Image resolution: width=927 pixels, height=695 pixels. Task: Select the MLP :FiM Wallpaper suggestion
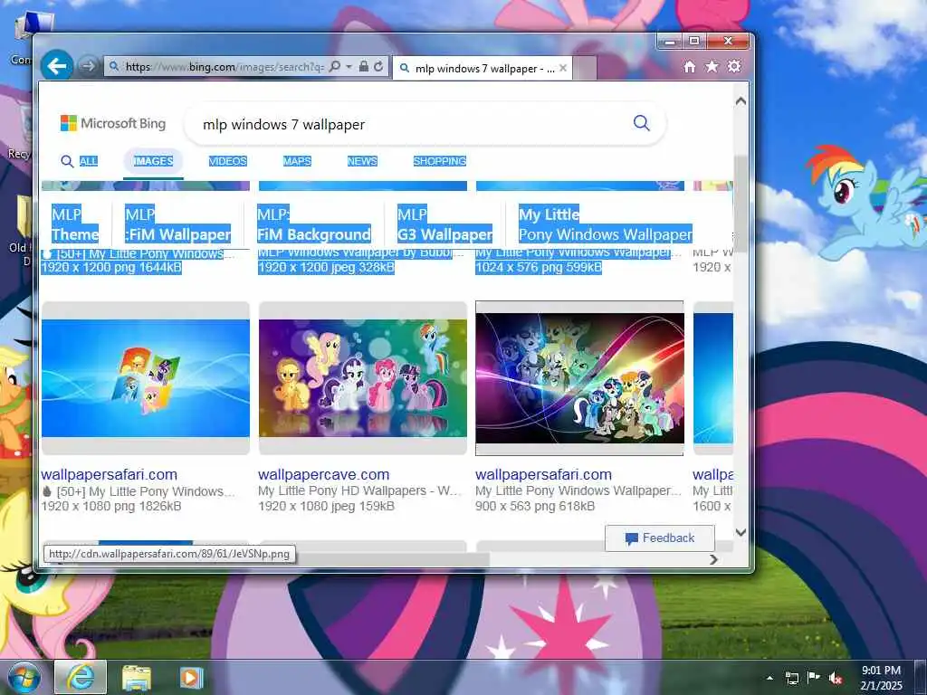[178, 224]
